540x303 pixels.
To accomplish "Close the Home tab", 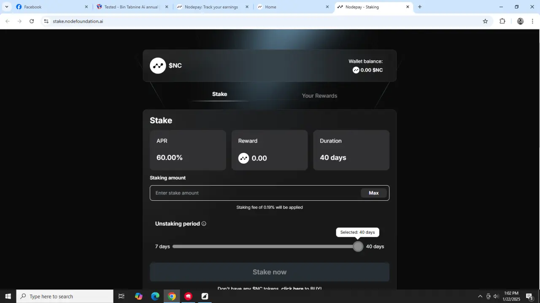I will coord(327,7).
